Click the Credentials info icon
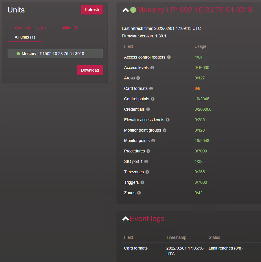 pyautogui.click(x=148, y=109)
